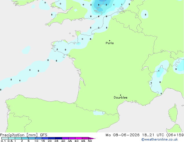This screenshot has height=142, width=184.
Task: Select the 0.5–1 mm legend color swatch
Action: point(12,138)
